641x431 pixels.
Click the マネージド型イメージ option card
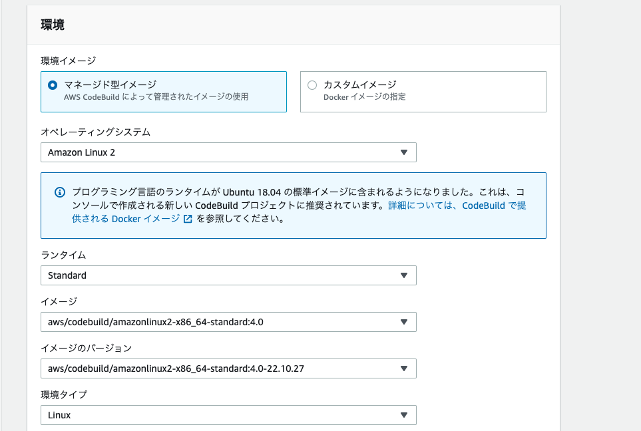[163, 92]
